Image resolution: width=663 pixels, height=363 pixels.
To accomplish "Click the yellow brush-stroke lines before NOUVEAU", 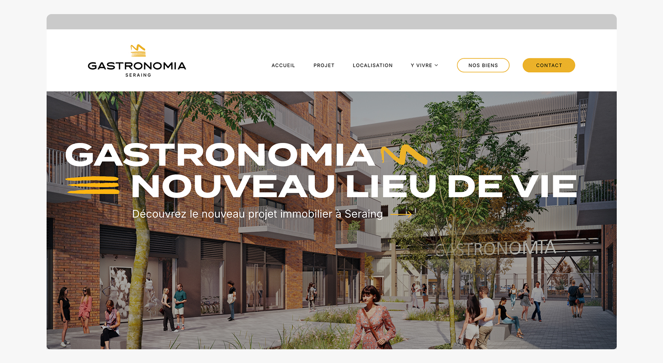I will 93,185.
